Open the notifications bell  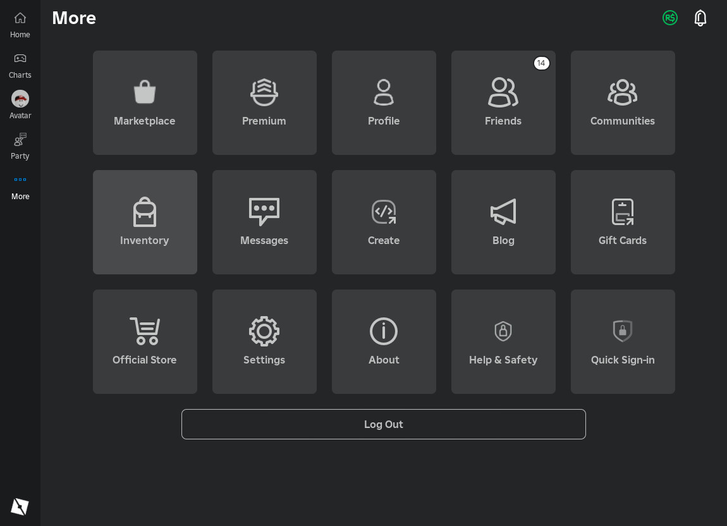[700, 18]
